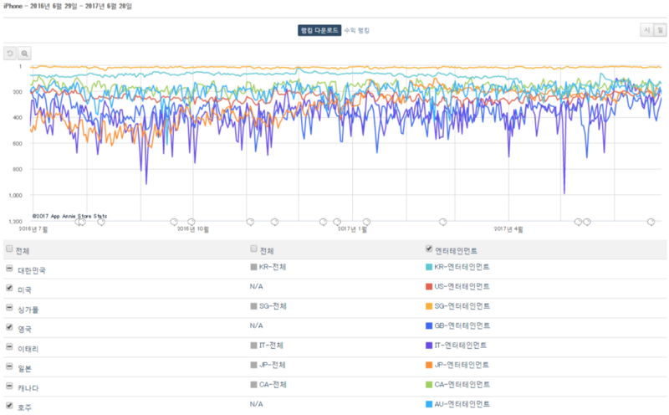Screen dimensions: 669x415
Task: Click the JP-엔터테인먼트 legend label
Action: coord(462,365)
